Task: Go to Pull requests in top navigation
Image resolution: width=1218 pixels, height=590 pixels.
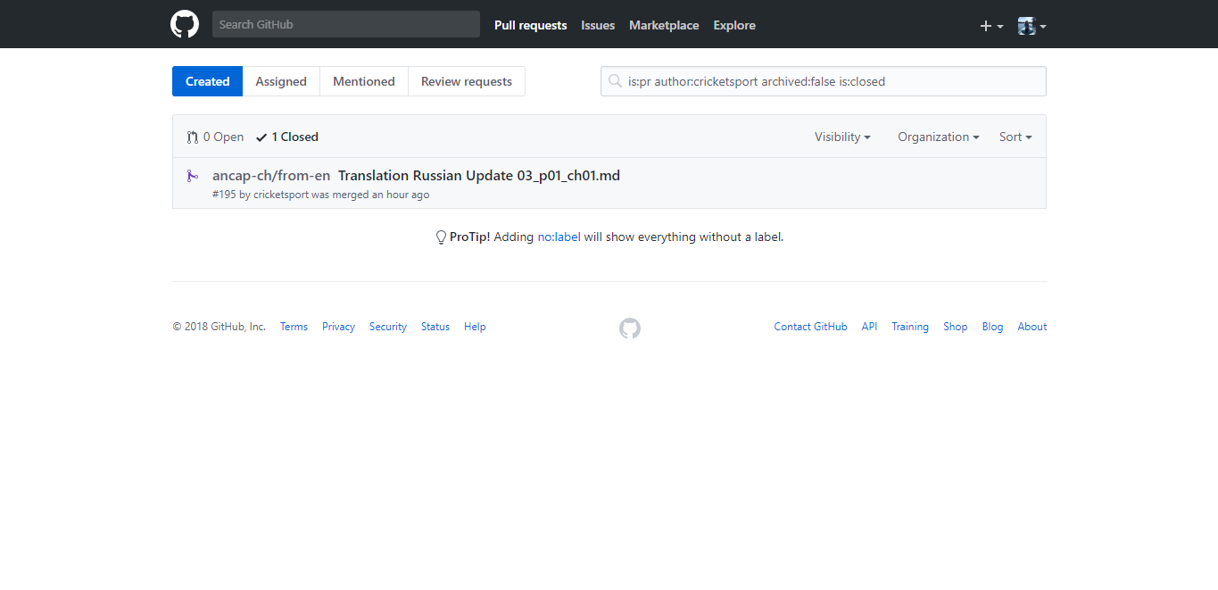Action: tap(531, 25)
